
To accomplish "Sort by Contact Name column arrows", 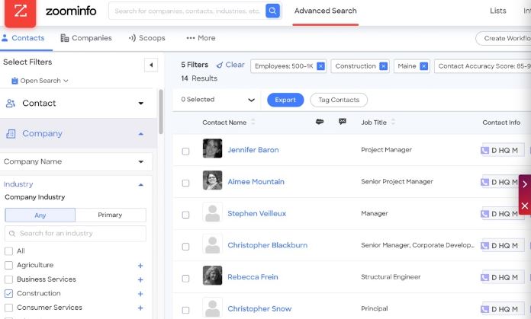I will click(253, 123).
